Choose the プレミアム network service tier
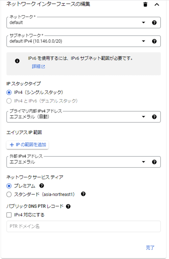 (x=9, y=186)
